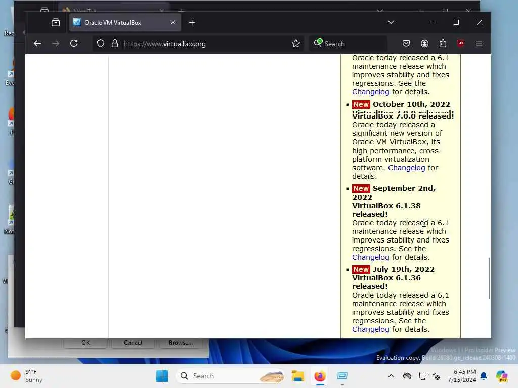Open Changelog link for VirtualBox 6.1.36
The image size is (518, 388).
[x=370, y=329]
